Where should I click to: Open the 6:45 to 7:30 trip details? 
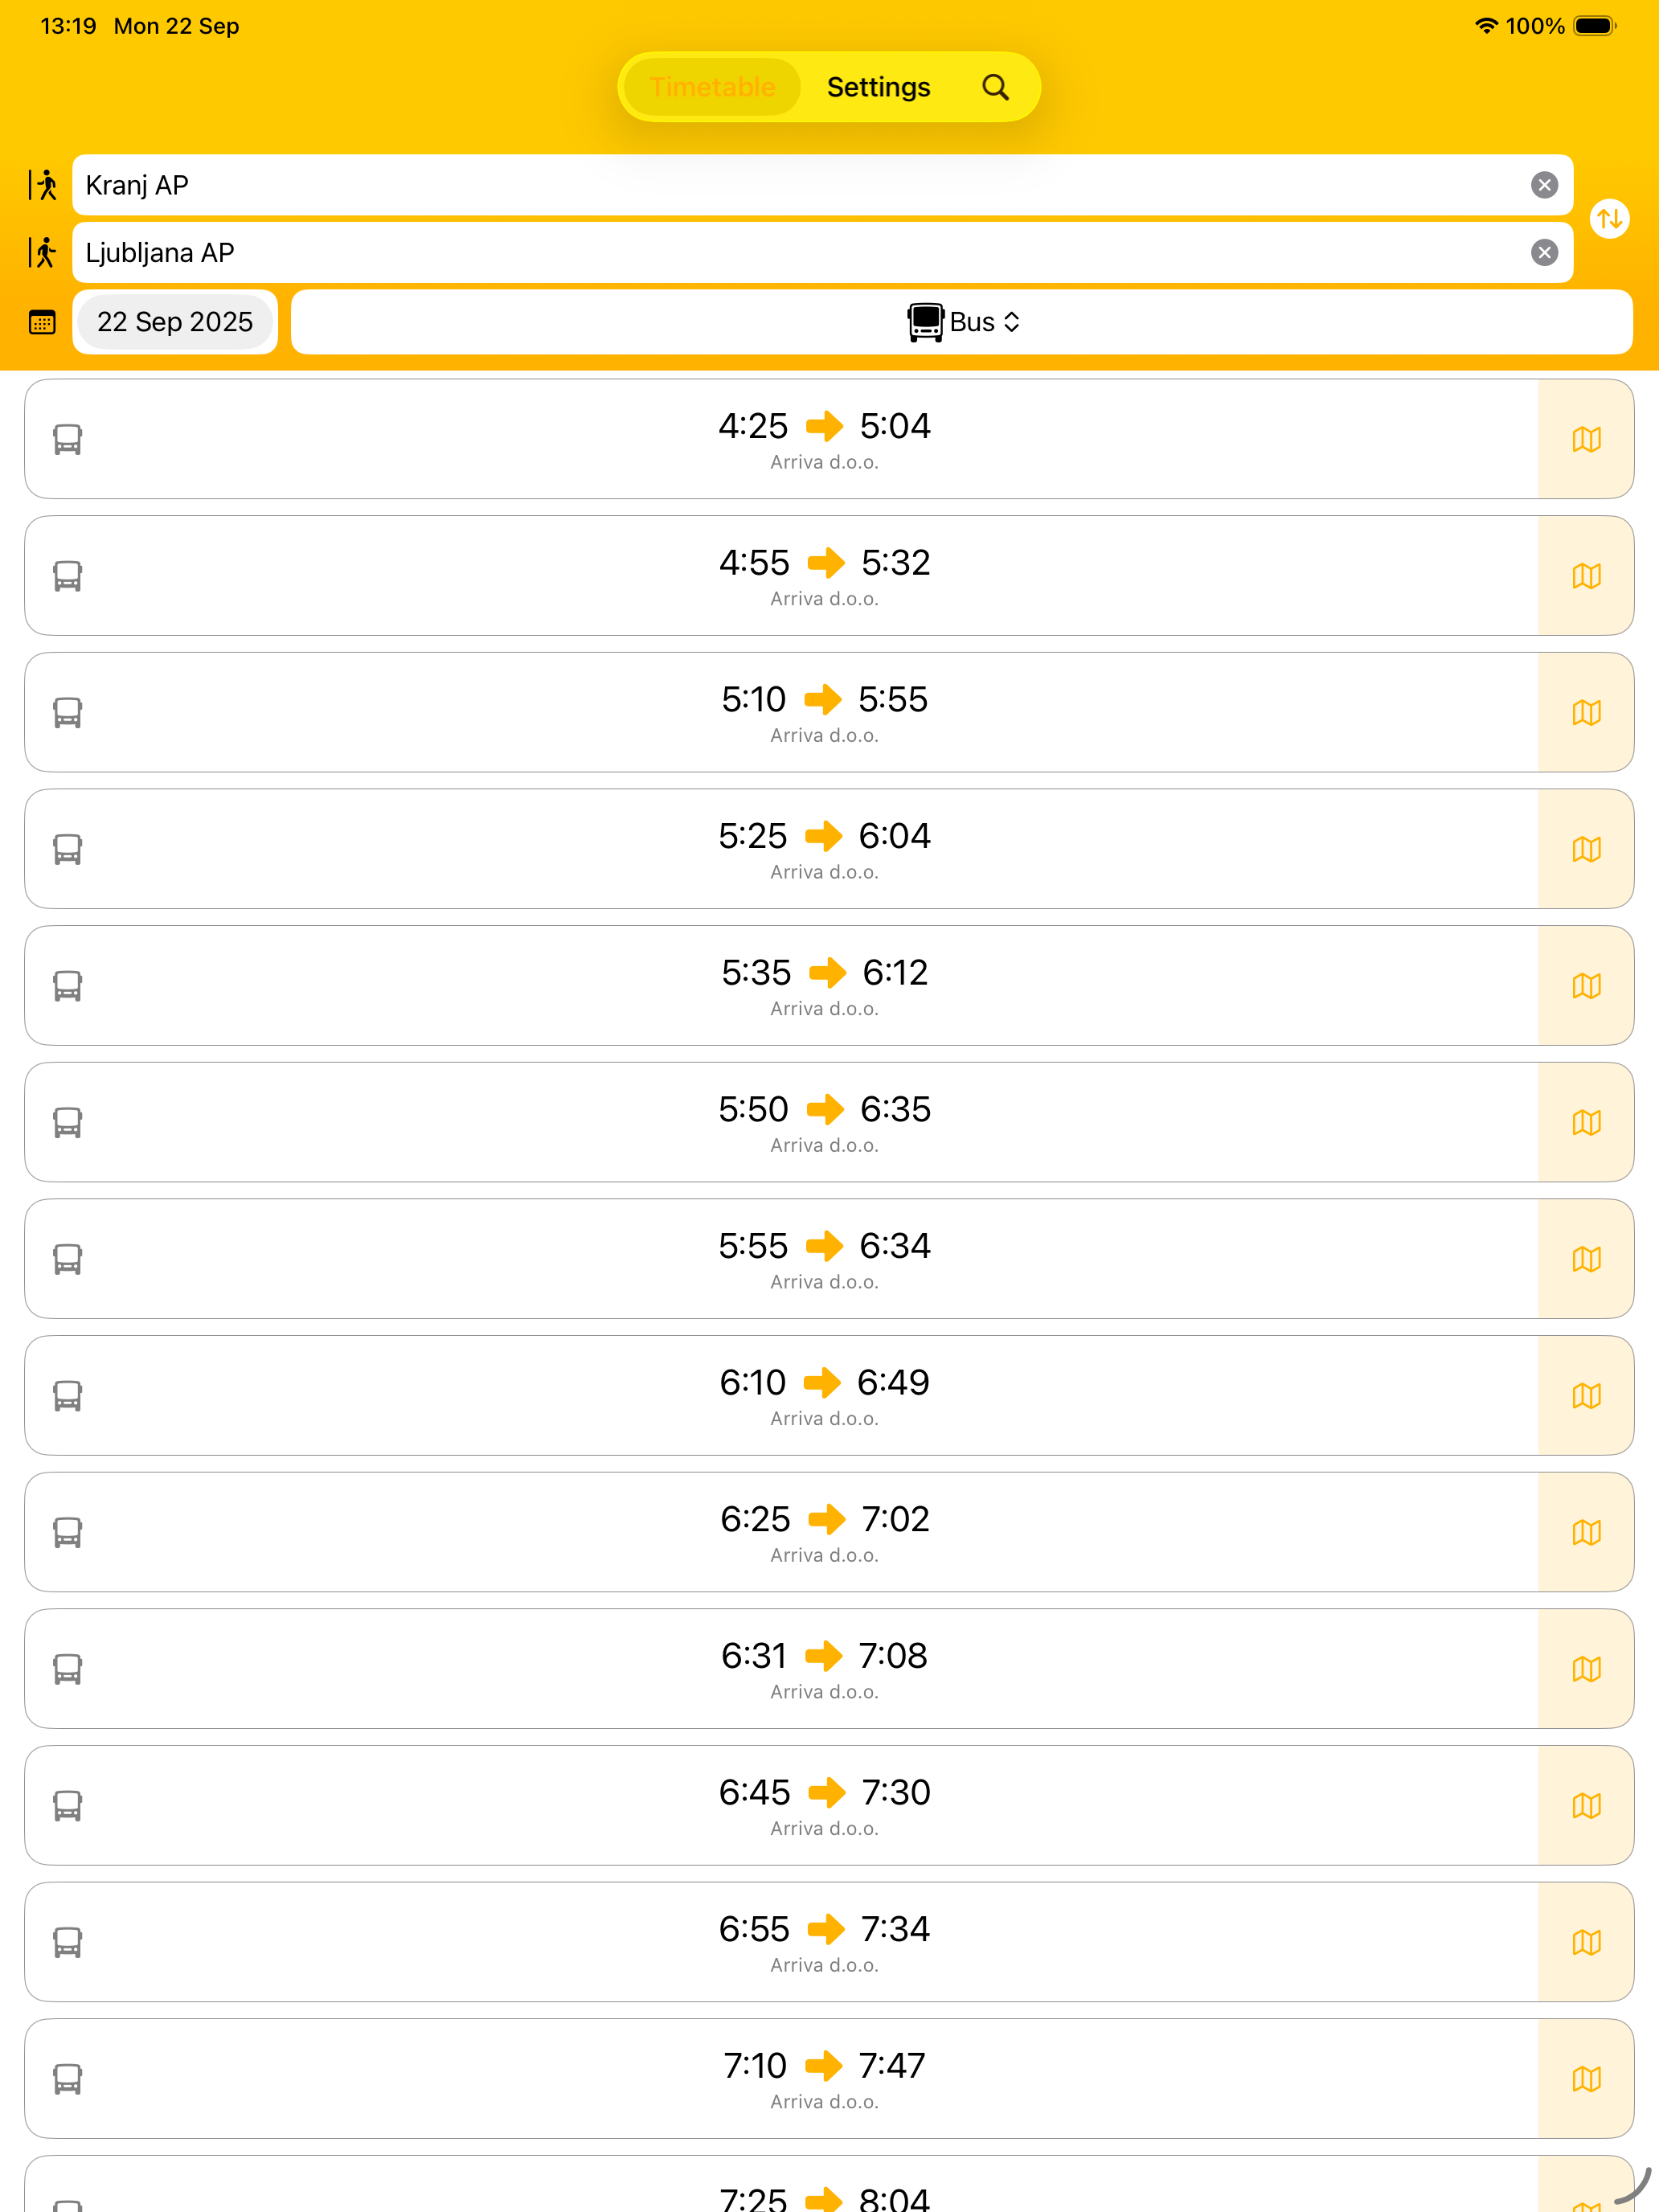click(824, 1805)
